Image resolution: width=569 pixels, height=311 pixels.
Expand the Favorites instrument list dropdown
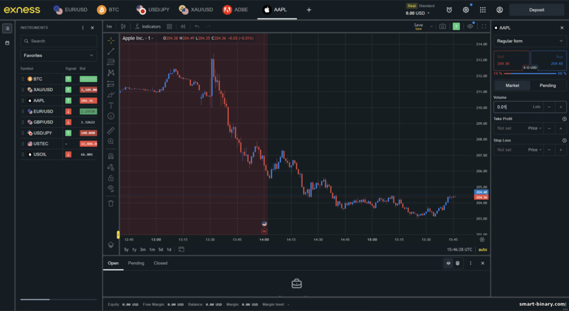pyautogui.click(x=59, y=56)
